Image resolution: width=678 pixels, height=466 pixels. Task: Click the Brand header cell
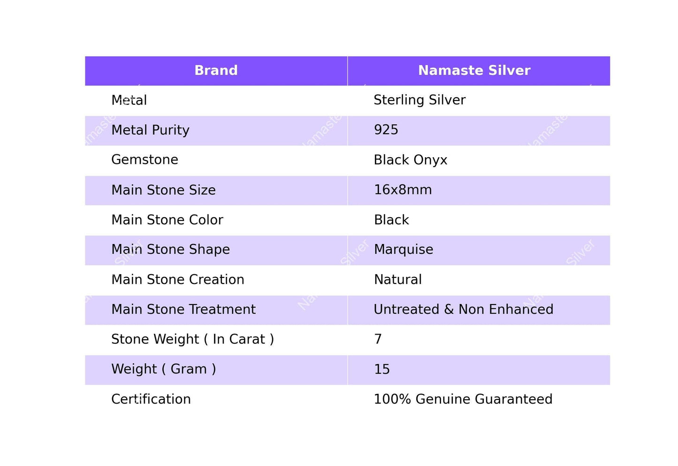[216, 70]
